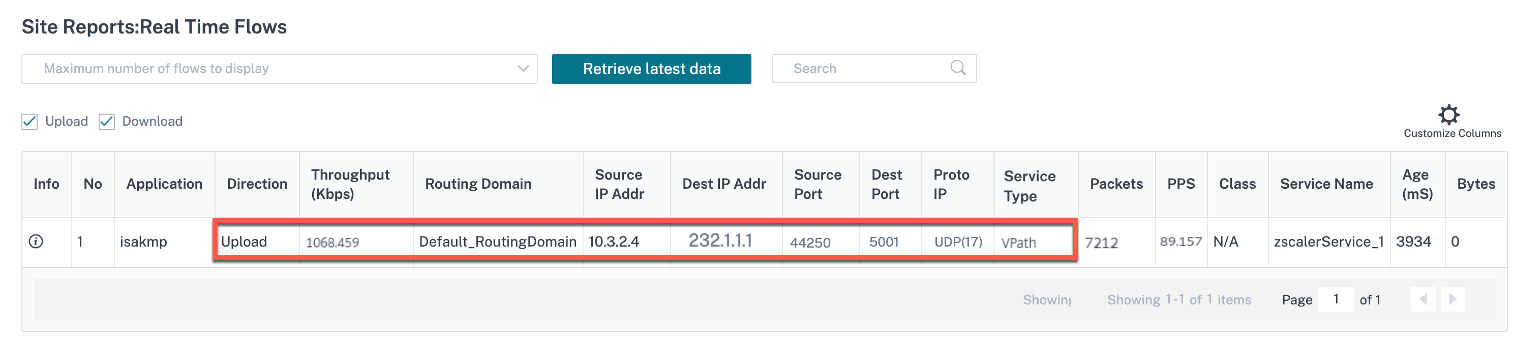Click the destination IP 232.1.1.1
This screenshot has height=342, width=1513.
coord(720,241)
